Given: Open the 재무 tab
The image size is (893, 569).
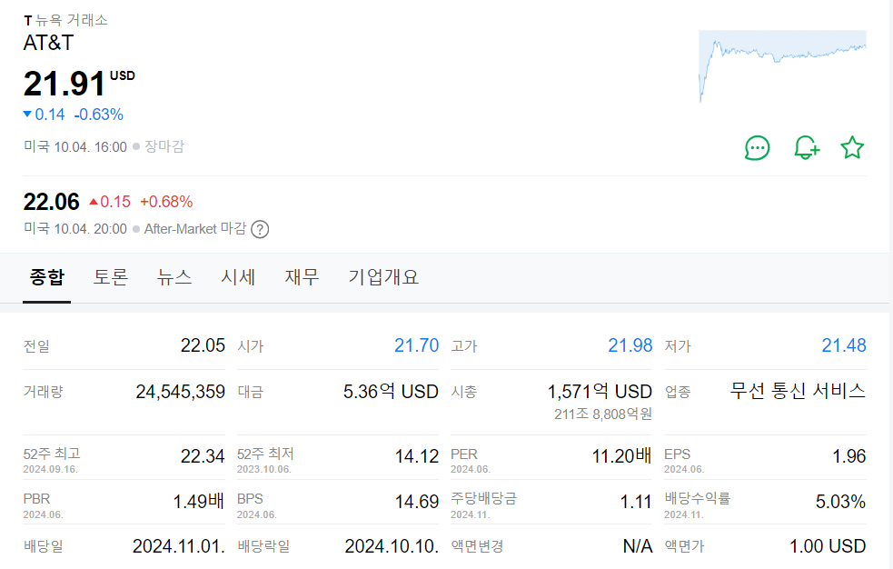Looking at the screenshot, I should pyautogui.click(x=302, y=277).
